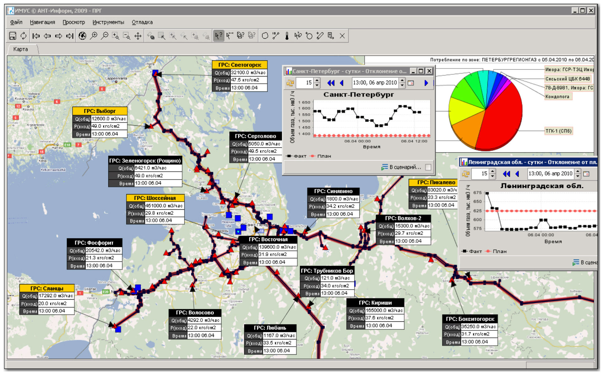Select the circle shape tool

[265, 36]
